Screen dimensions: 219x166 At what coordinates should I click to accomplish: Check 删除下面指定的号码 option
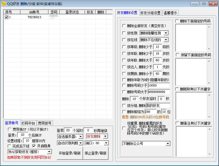177,21
